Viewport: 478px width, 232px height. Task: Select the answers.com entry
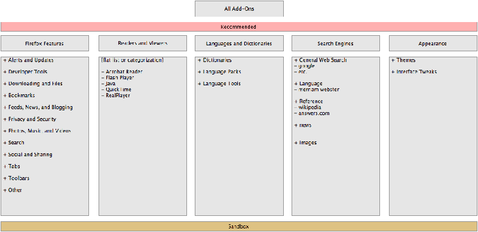312,113
